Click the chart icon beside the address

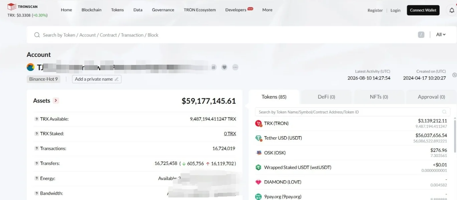click(213, 67)
